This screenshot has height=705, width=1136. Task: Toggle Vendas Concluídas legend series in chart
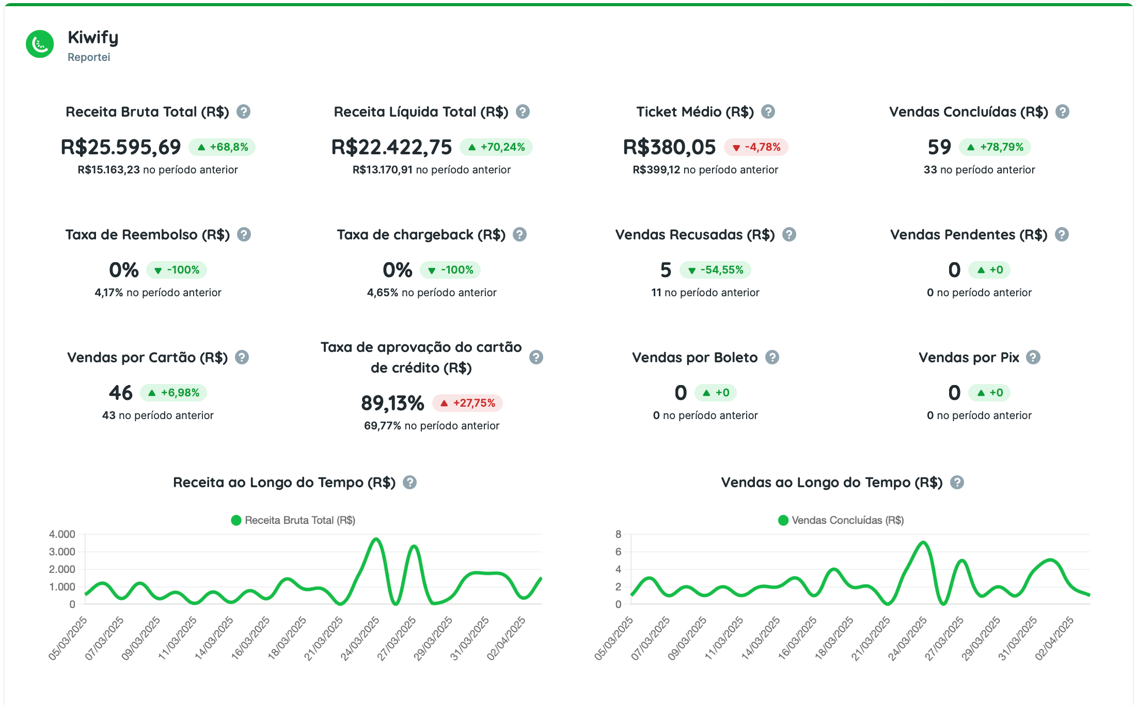pos(841,520)
